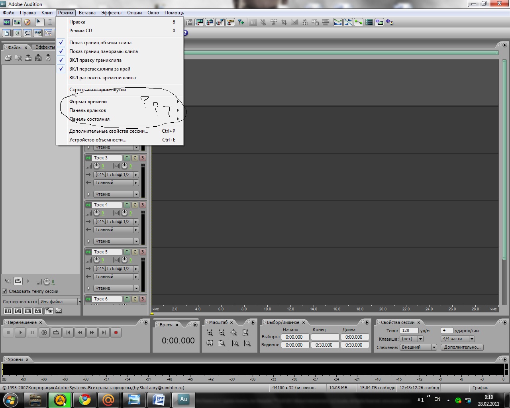The image size is (510, 408).
Task: Click the red Record button
Action: tap(116, 333)
